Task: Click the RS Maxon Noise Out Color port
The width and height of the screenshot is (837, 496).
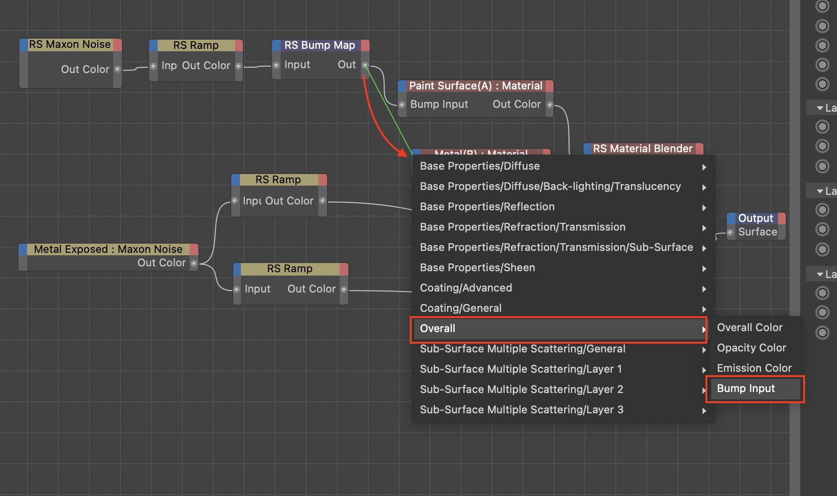Action: [x=117, y=69]
